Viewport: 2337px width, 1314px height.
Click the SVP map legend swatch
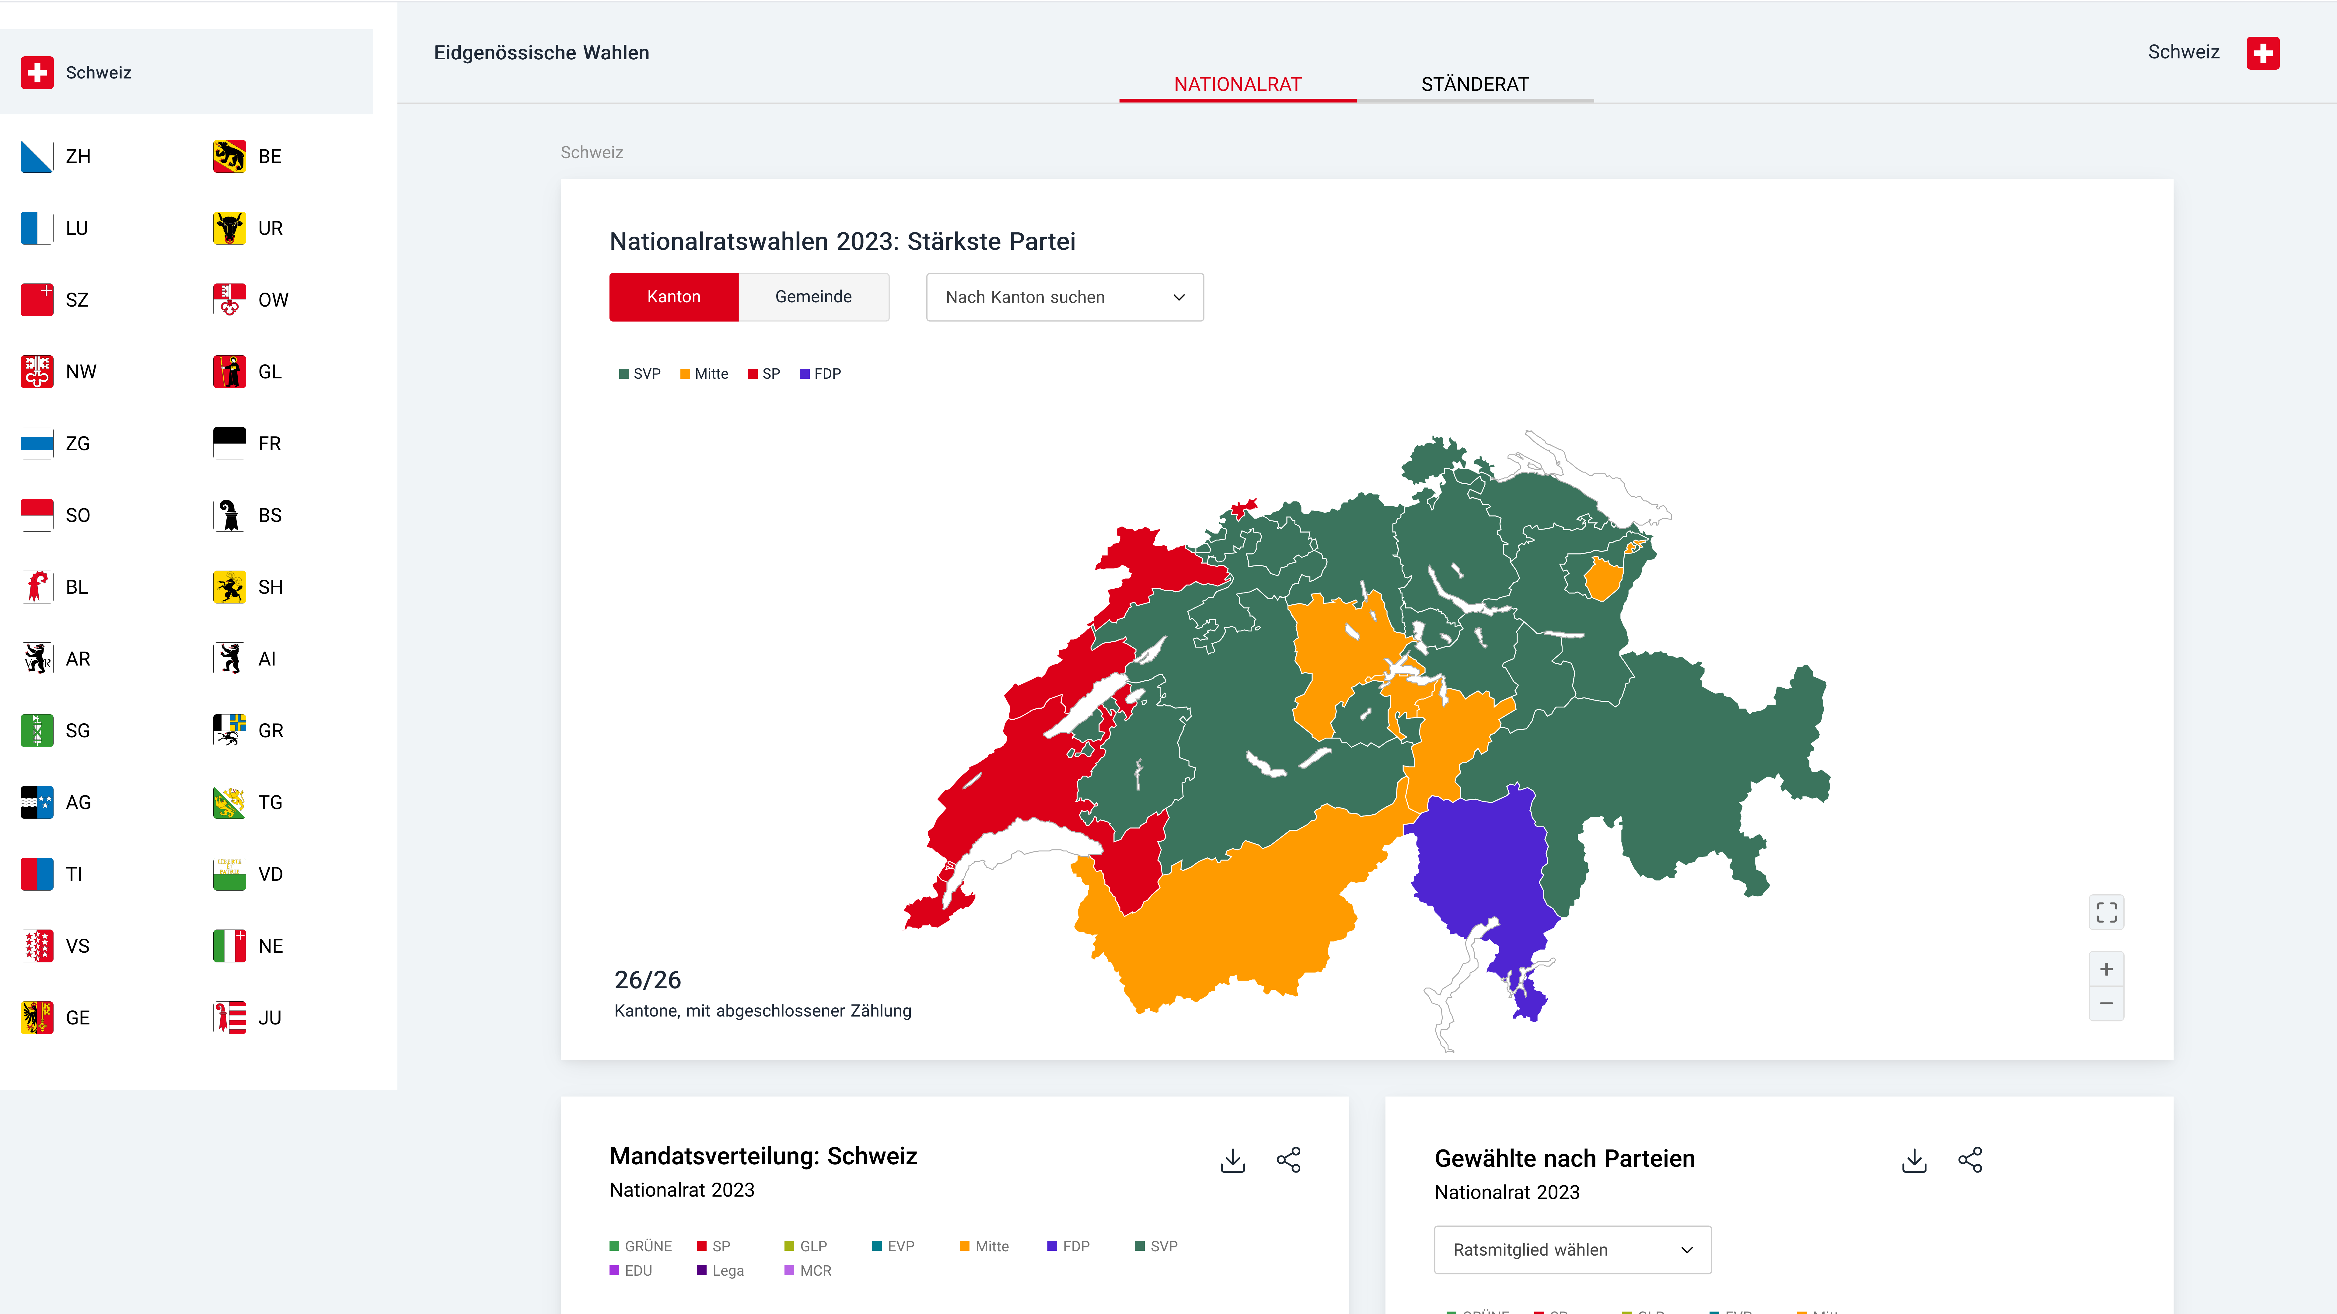(x=624, y=374)
